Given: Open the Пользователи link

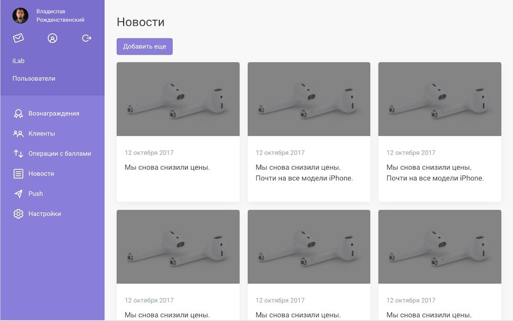Looking at the screenshot, I should (x=34, y=79).
